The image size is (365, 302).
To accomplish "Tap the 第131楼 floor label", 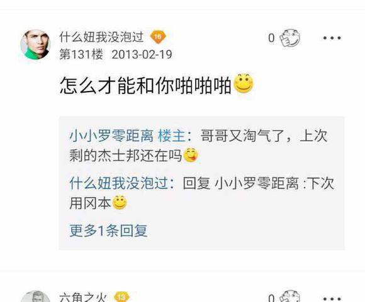I will coord(81,55).
